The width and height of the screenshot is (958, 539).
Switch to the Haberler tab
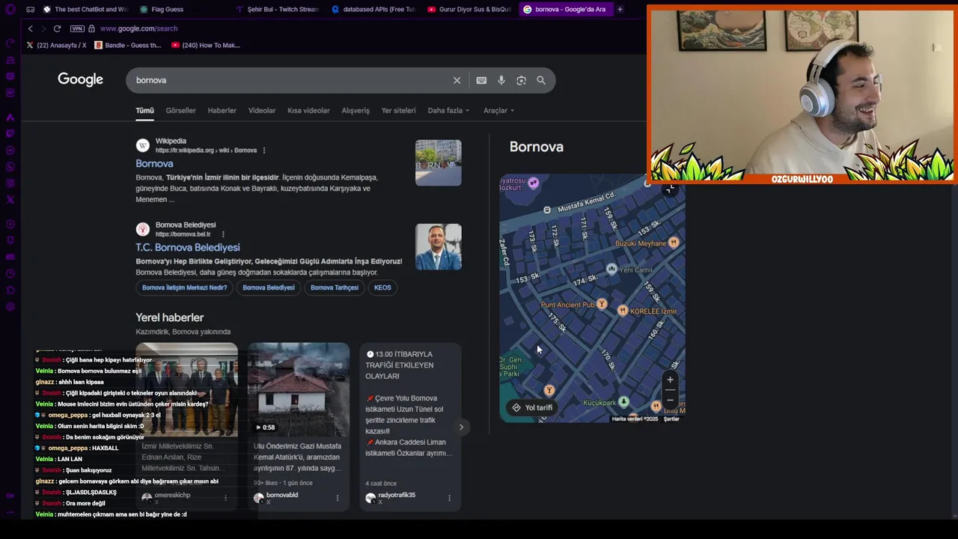click(222, 111)
